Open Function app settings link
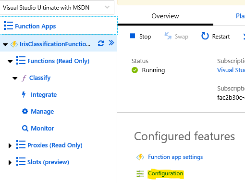245x183 pixels. 175,157
